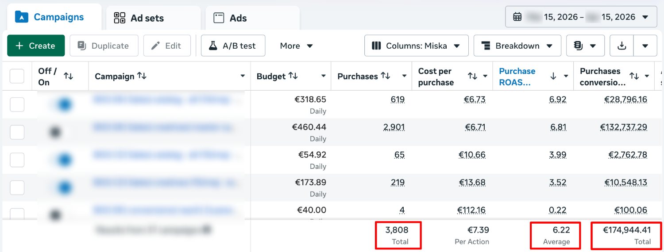The image size is (664, 252).
Task: Sort by Purchases arrows icon
Action: (x=386, y=76)
